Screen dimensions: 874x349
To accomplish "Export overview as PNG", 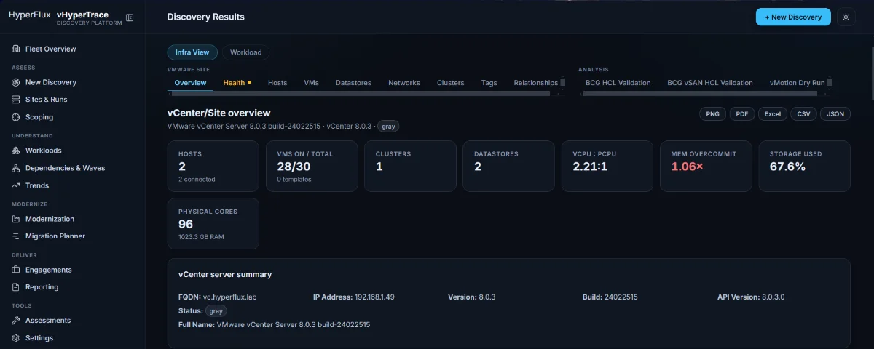I will (x=712, y=114).
